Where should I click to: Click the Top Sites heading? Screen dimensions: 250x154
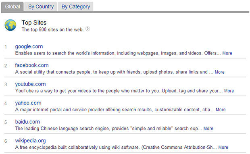(x=34, y=23)
